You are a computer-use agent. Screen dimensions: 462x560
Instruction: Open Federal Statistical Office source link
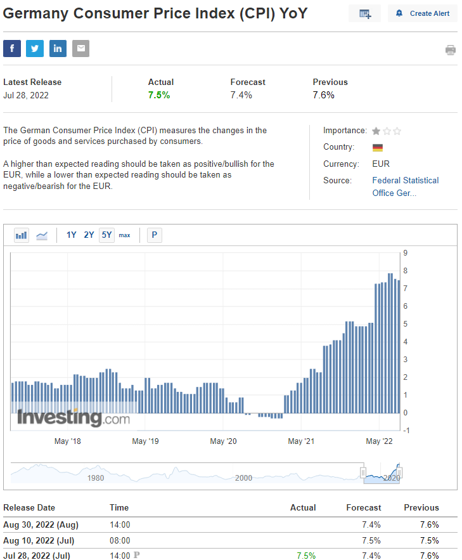coord(405,186)
